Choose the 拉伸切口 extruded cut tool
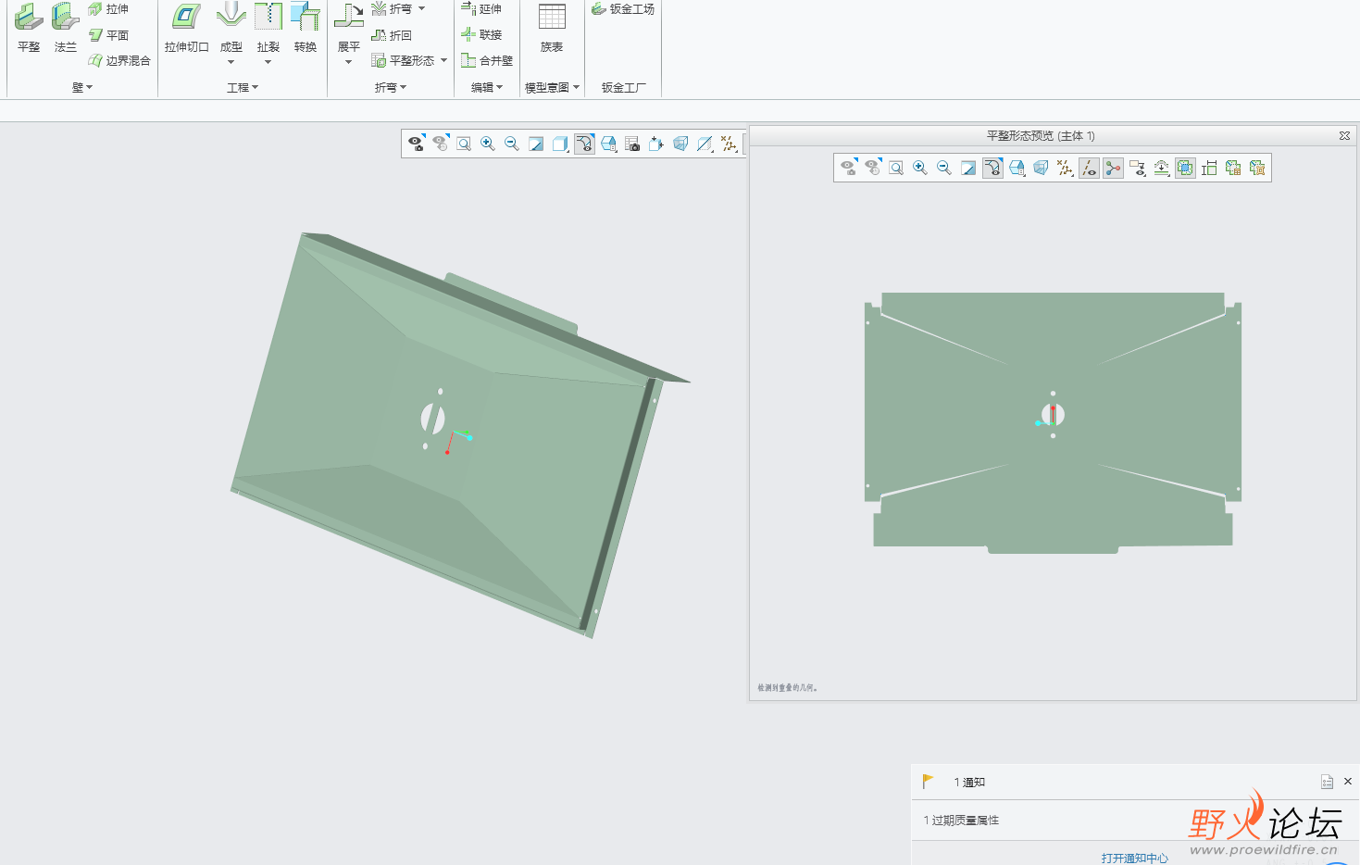The image size is (1360, 865). (x=186, y=28)
